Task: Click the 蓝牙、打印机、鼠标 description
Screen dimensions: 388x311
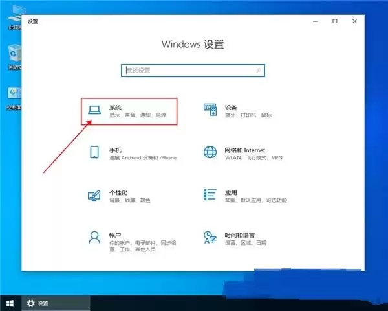Action: [248, 115]
